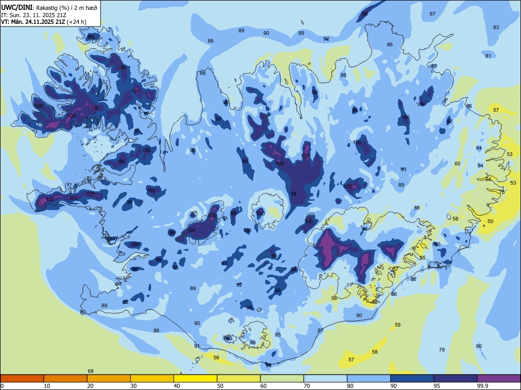Pick the 30–40 golden legend swatch
The height and width of the screenshot is (390, 521).
pos(152,379)
